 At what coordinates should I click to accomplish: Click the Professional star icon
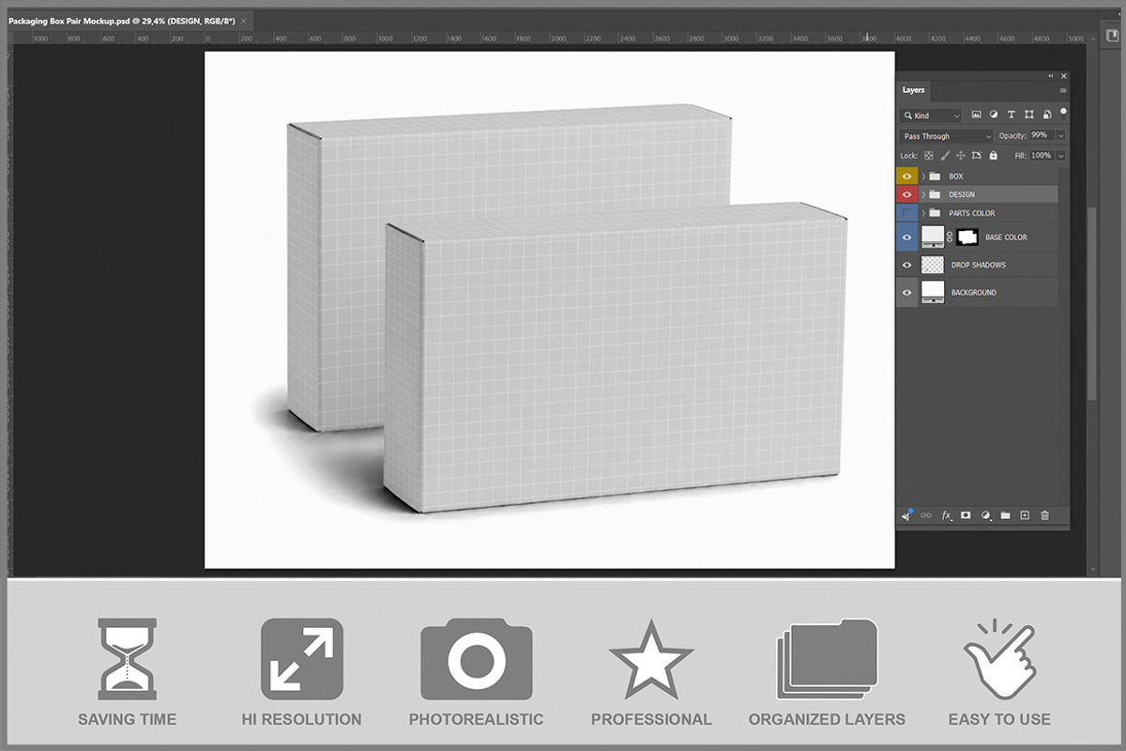coord(651,659)
